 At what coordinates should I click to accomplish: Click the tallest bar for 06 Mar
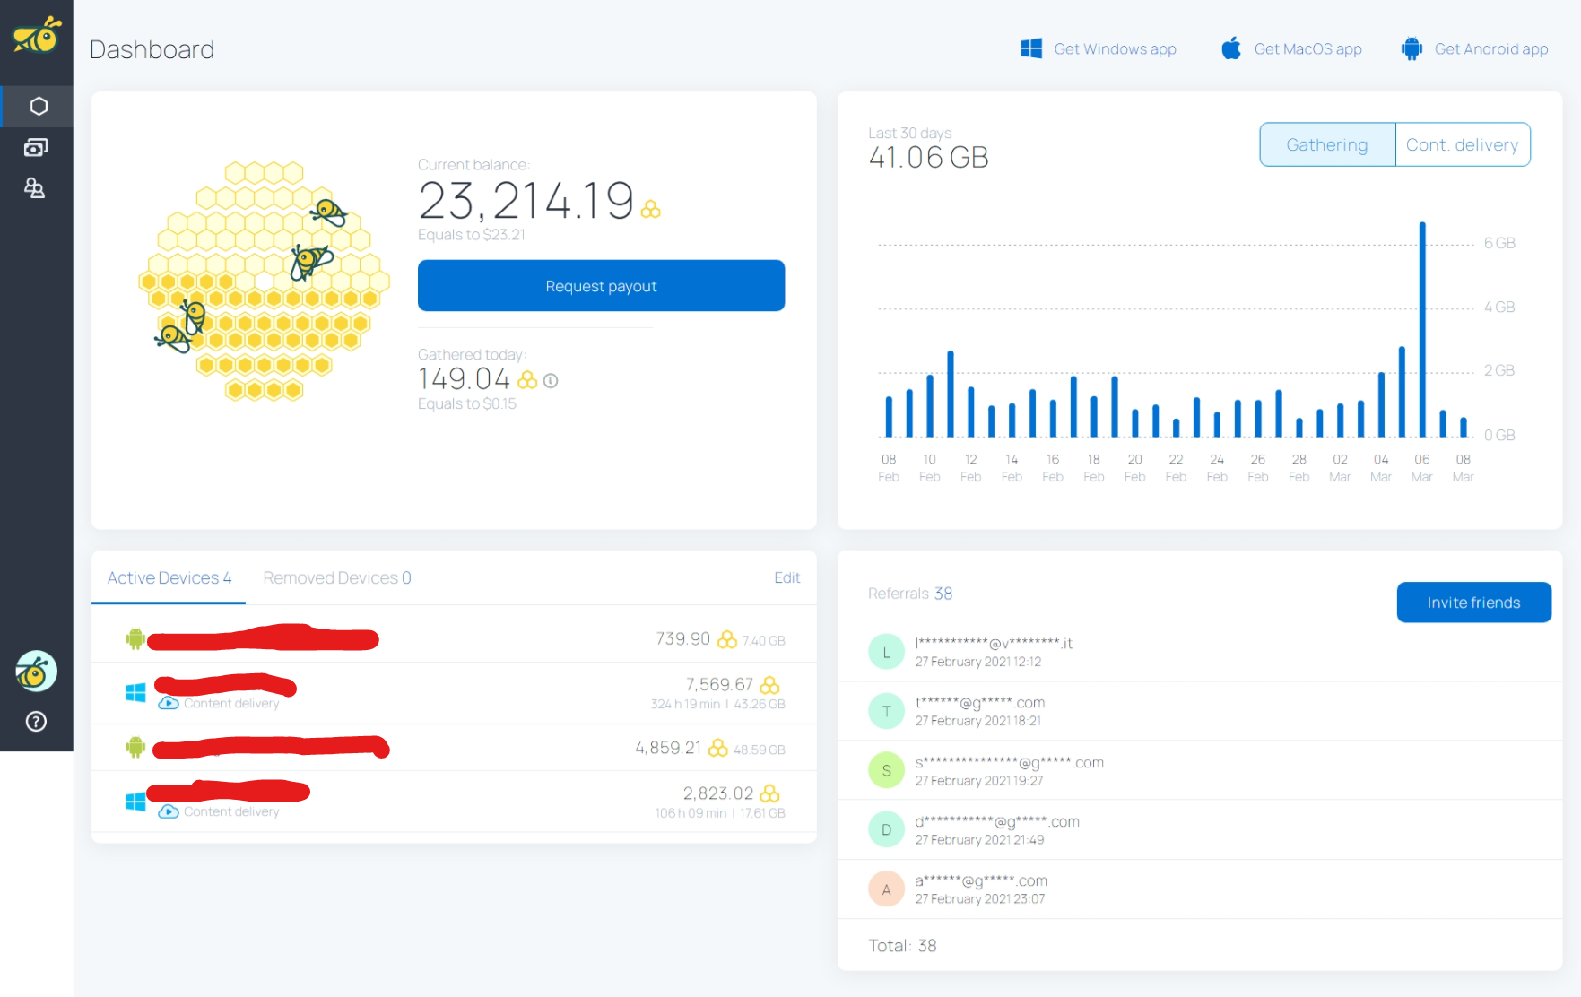click(1422, 329)
